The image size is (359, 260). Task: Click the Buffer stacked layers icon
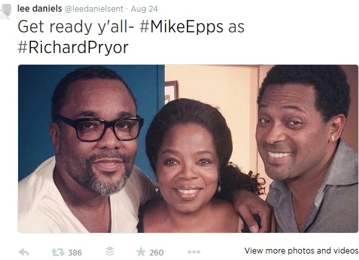[x=110, y=252]
